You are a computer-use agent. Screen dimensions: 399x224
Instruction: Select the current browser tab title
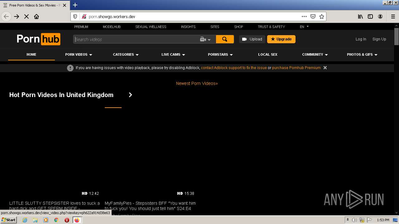pyautogui.click(x=35, y=5)
